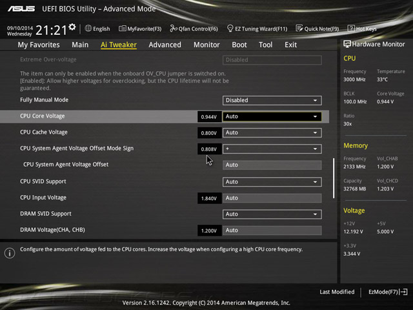Show the Hot Keys list
The height and width of the screenshot is (310, 413).
[x=362, y=28]
